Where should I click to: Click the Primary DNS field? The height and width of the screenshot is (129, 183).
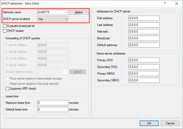point(144,60)
